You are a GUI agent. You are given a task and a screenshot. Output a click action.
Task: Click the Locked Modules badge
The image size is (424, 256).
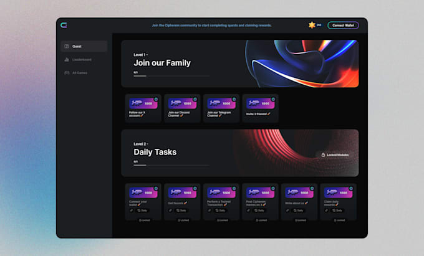335,154
